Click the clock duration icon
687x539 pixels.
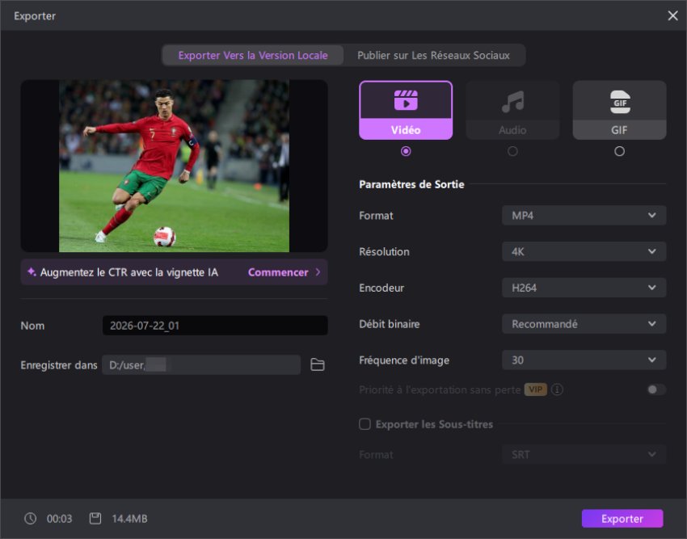pyautogui.click(x=30, y=519)
